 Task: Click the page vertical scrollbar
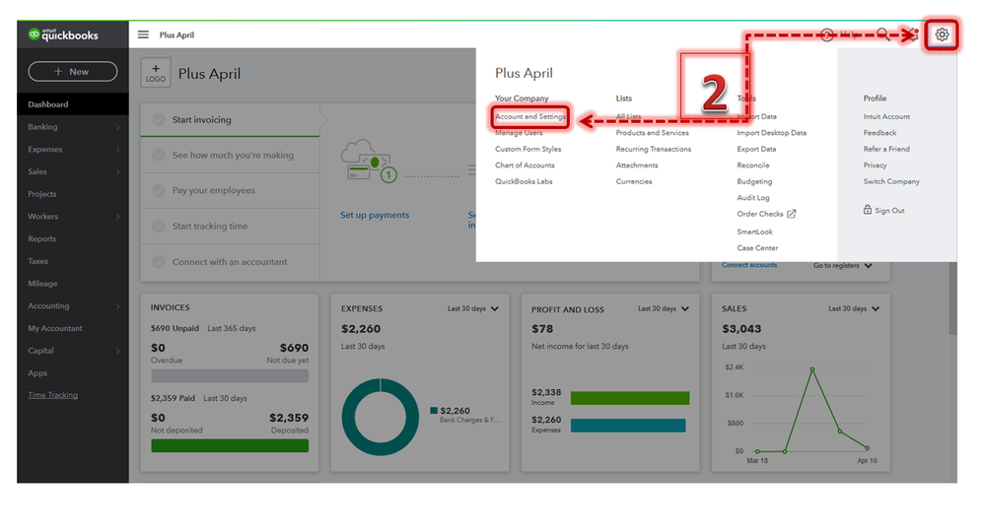click(x=953, y=298)
